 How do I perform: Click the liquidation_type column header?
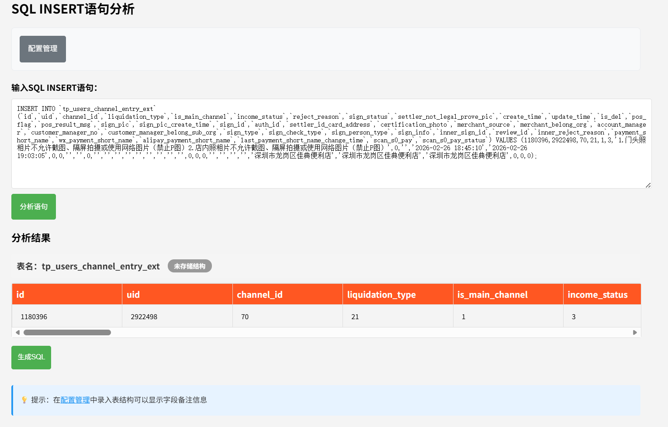(x=397, y=295)
